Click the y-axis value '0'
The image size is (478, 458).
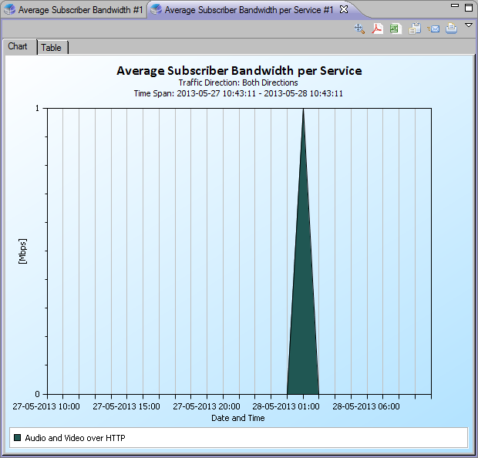(38, 394)
